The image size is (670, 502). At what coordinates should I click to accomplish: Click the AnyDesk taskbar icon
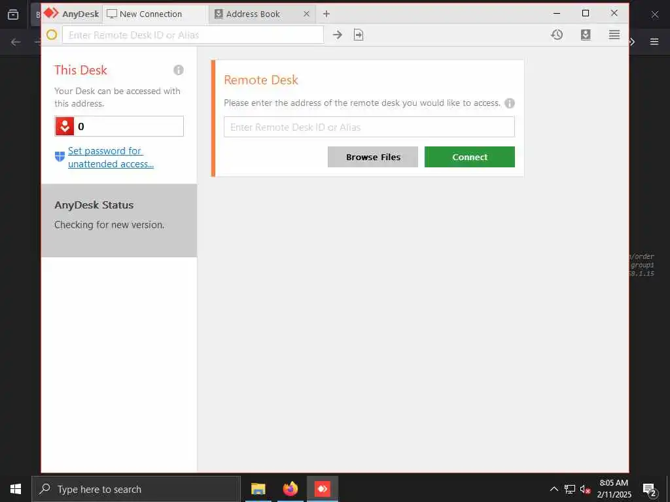pos(323,489)
